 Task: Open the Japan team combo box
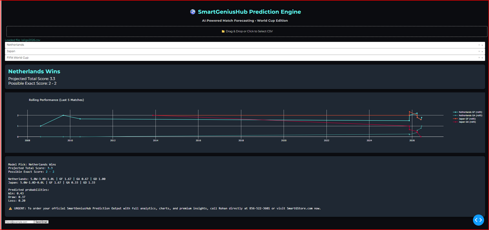tap(245, 51)
